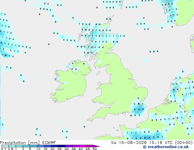Click the 'ECMWF' model label
This screenshot has width=194, height=150.
(49, 143)
